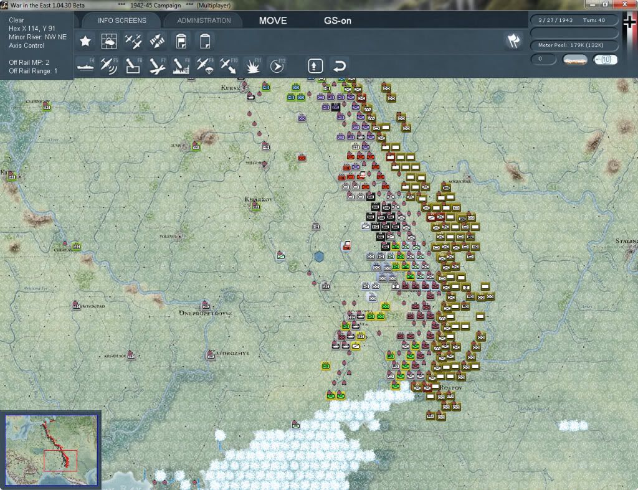The height and width of the screenshot is (490, 638).
Task: Select the F10 air transfer mode
Action: coord(229,66)
